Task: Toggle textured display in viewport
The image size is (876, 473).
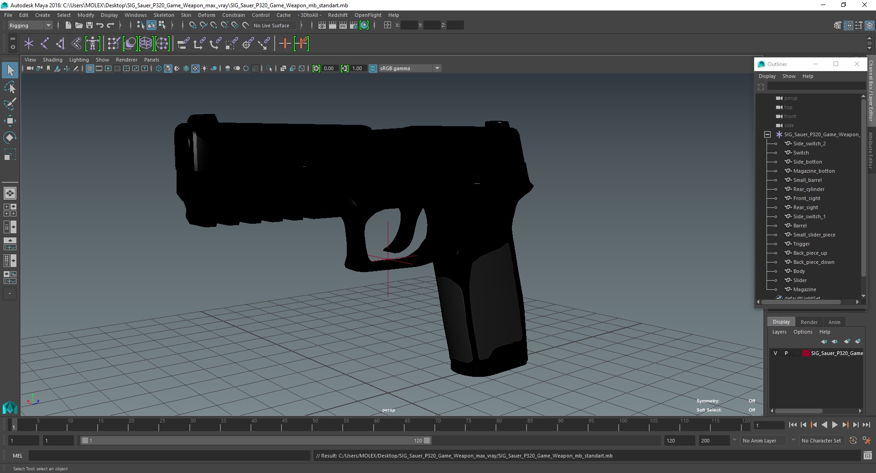Action: [195, 68]
